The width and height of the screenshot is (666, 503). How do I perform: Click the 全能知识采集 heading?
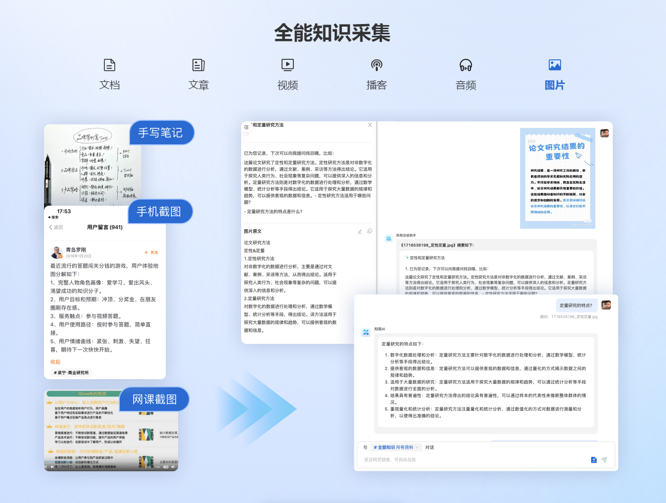pyautogui.click(x=332, y=33)
